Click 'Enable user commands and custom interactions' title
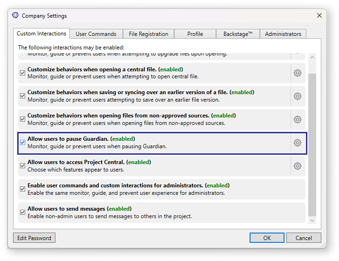The width and height of the screenshot is (339, 261). click(115, 185)
